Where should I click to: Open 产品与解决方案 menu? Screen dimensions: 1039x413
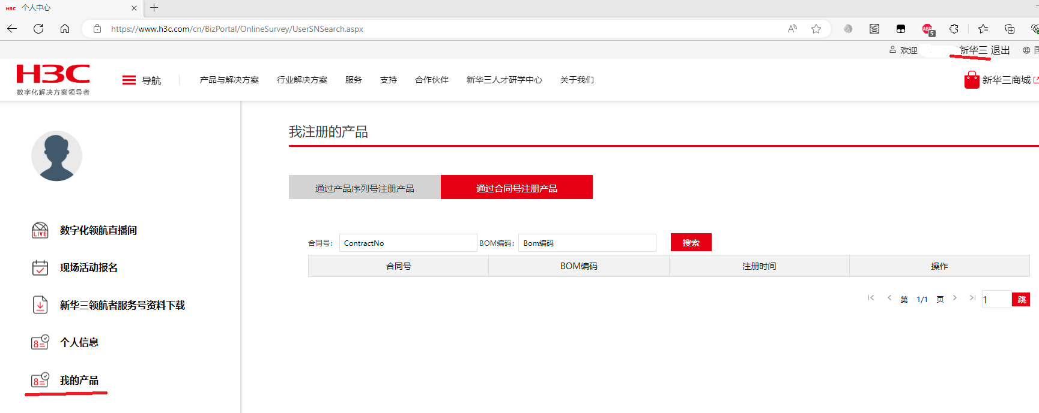pyautogui.click(x=229, y=80)
